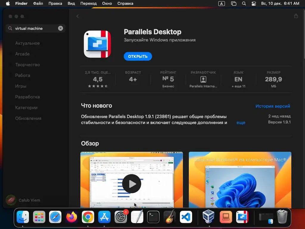Open the minimized window in Dock
Viewport: 305px width, 229px height.
266,218
